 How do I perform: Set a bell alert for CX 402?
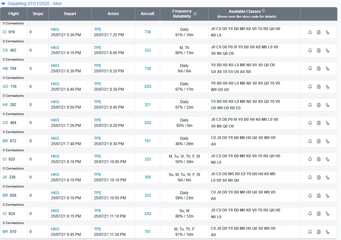tap(310, 51)
